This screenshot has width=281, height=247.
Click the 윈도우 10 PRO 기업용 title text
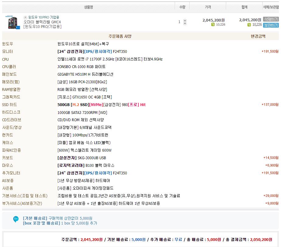[44, 17]
